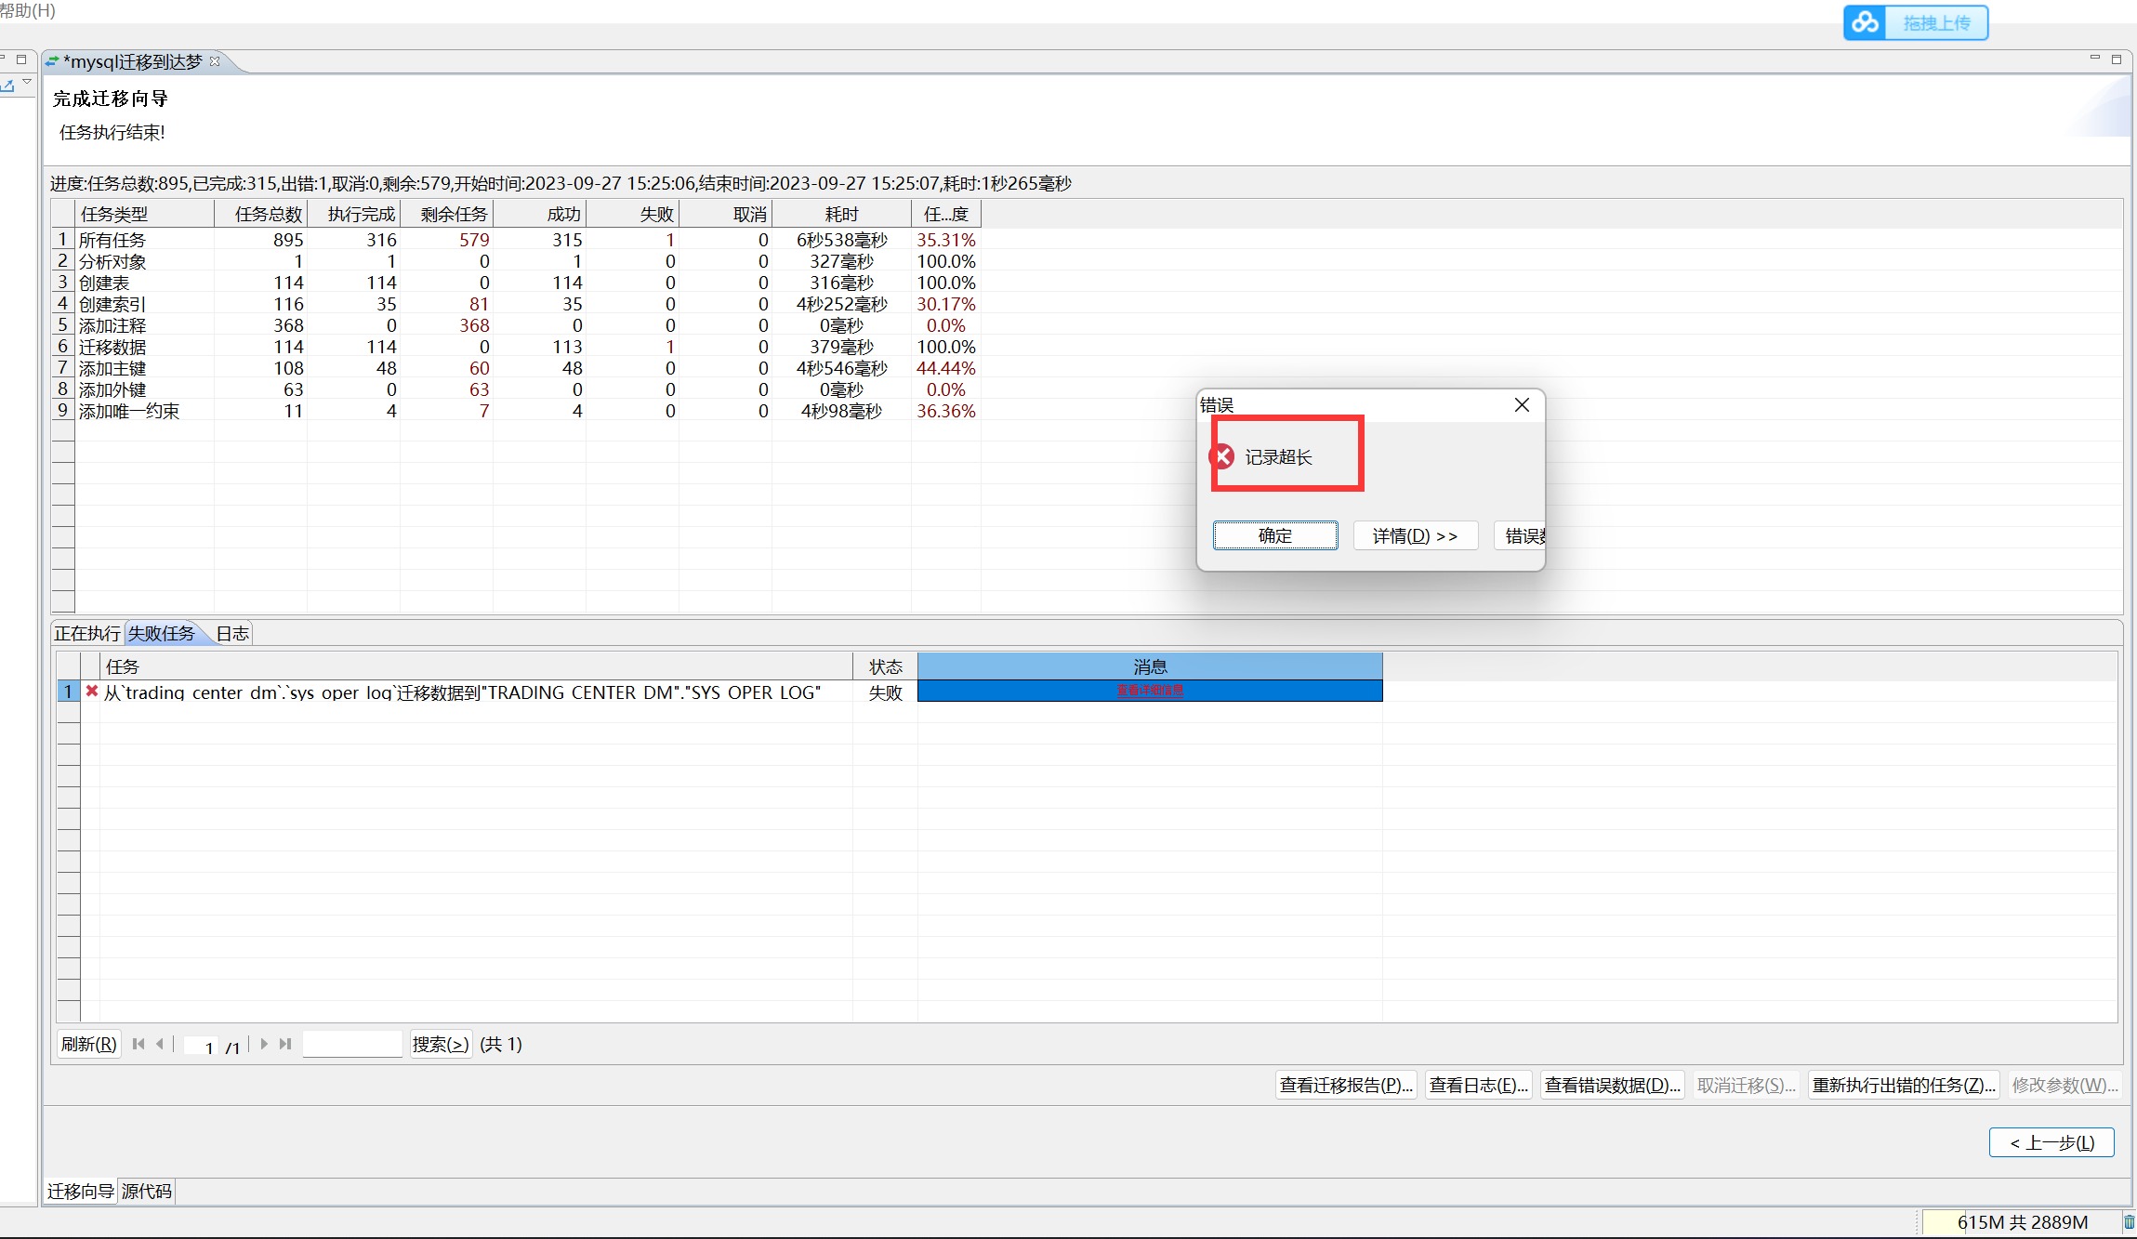Click the cloud 拖拽上传 upload icon
Screen dimensions: 2137x1239
pyautogui.click(x=1865, y=23)
